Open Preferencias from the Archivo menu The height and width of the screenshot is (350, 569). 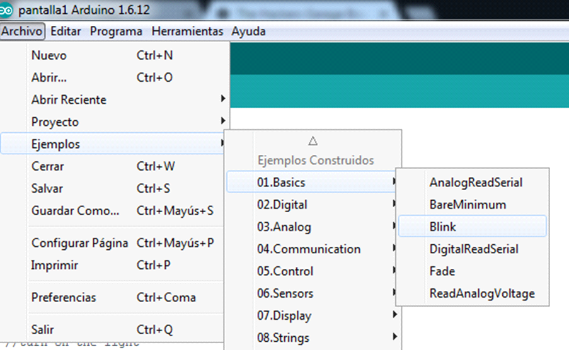pos(64,297)
